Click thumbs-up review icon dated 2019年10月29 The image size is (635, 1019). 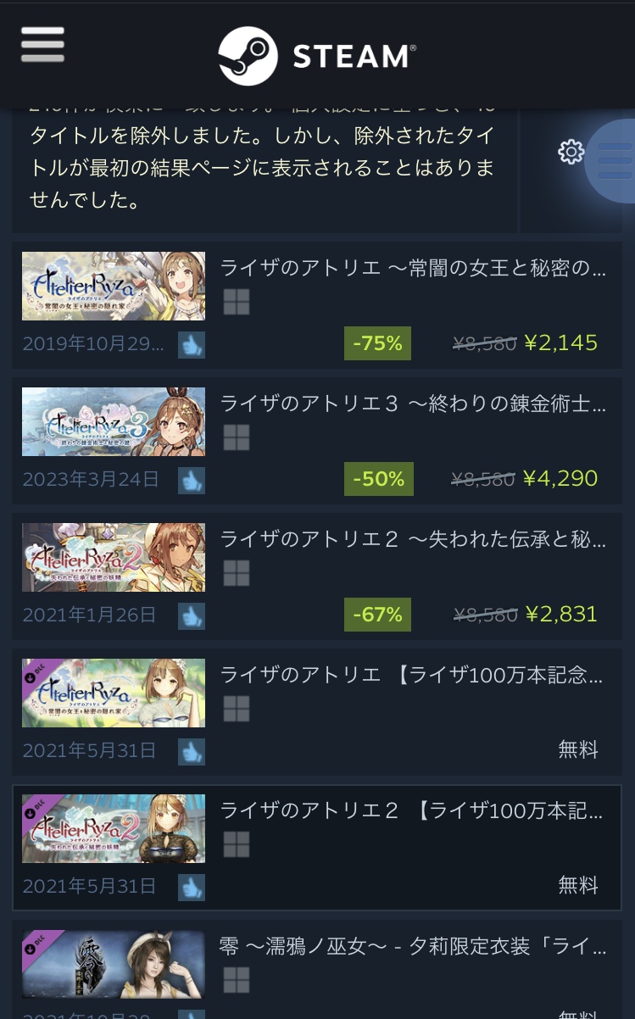click(x=192, y=345)
